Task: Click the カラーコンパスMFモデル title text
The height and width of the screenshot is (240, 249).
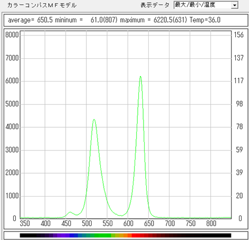Action: click(42, 5)
